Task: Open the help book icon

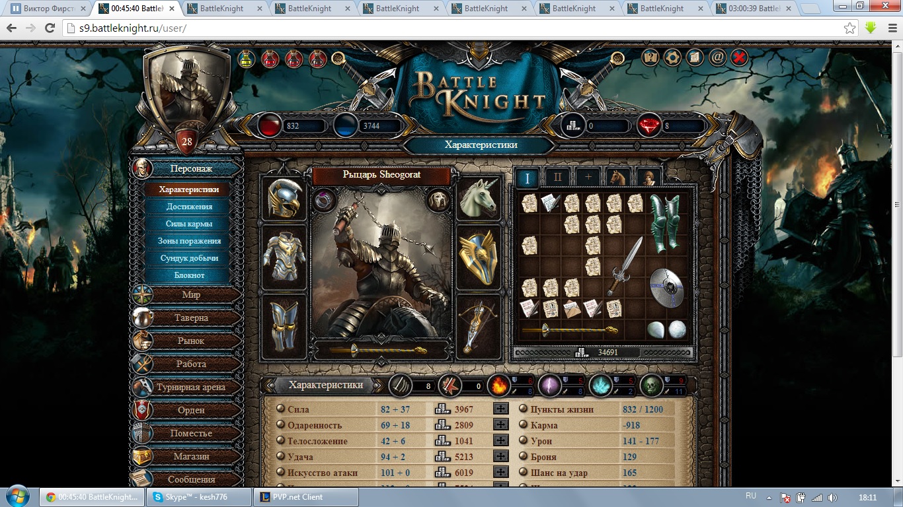Action: (650, 57)
